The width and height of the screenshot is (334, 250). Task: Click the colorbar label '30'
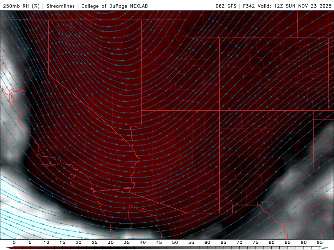tap(111, 242)
